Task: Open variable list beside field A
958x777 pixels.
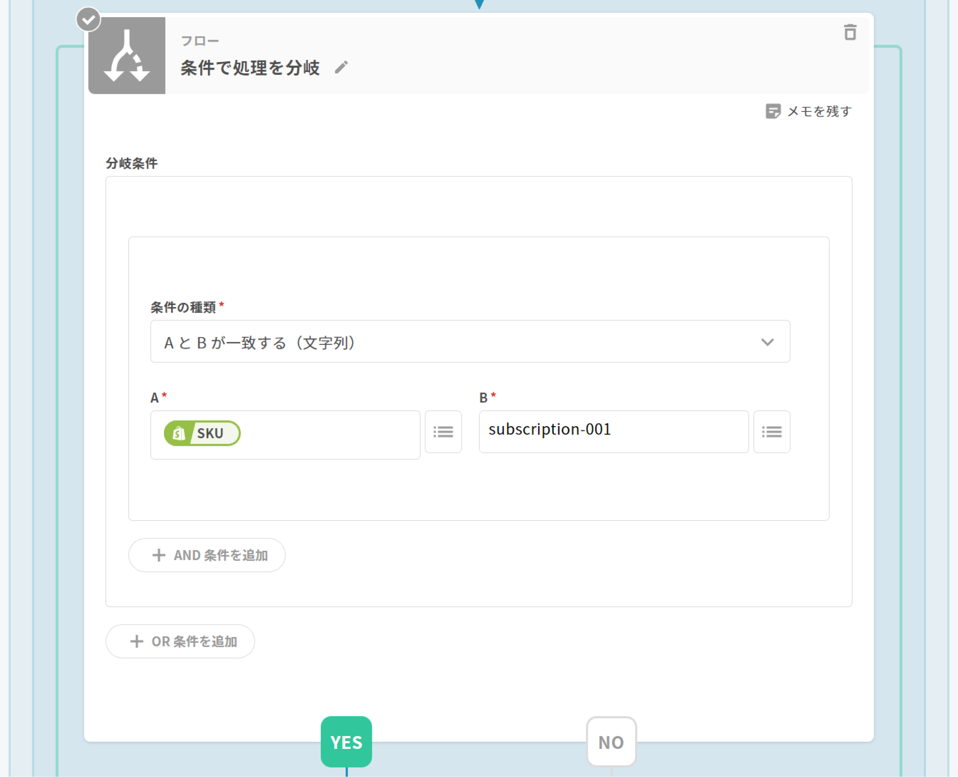Action: pos(443,432)
